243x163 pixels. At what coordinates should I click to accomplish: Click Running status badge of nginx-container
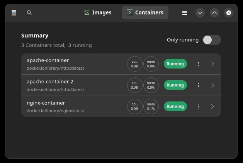(x=175, y=106)
